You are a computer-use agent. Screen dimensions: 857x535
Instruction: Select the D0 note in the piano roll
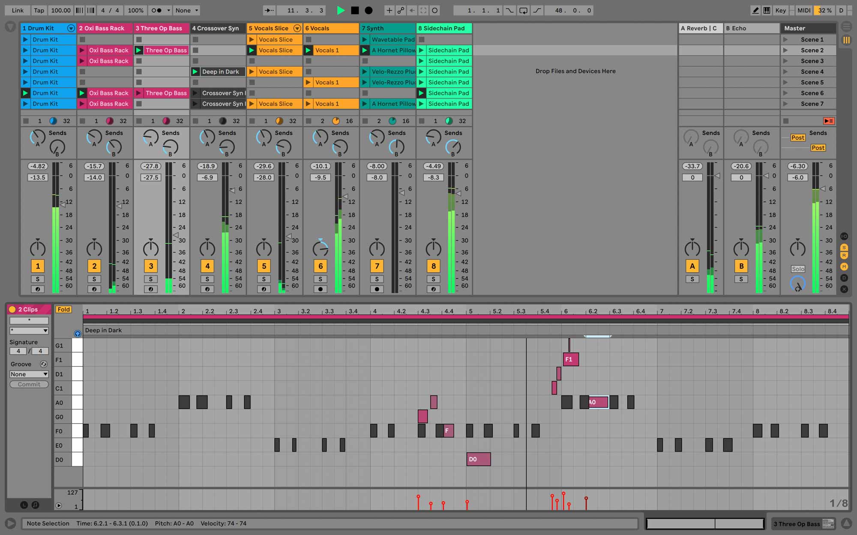478,459
